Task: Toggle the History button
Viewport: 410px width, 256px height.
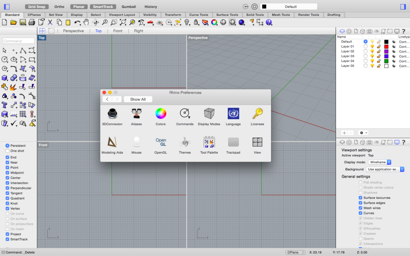Action: point(151,6)
